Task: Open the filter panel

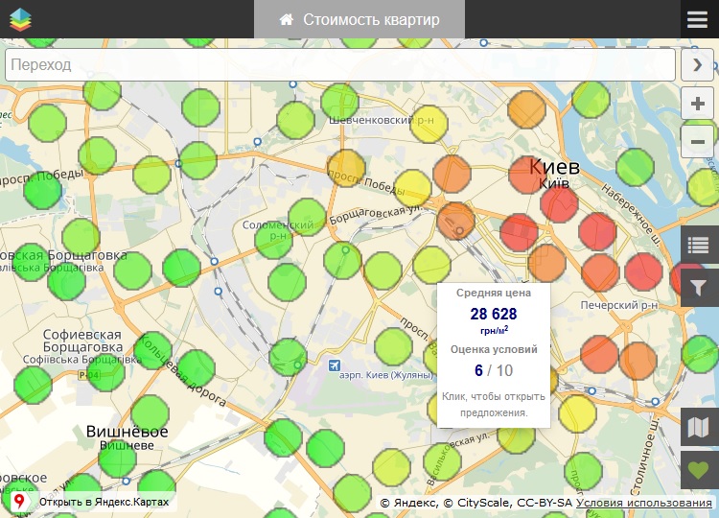Action: coord(699,287)
